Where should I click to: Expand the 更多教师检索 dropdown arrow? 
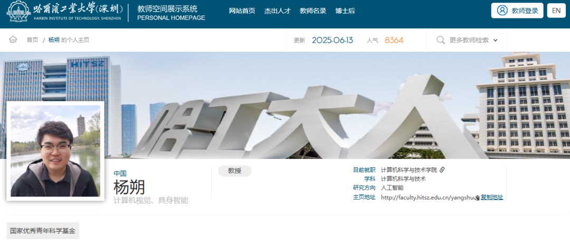point(496,41)
